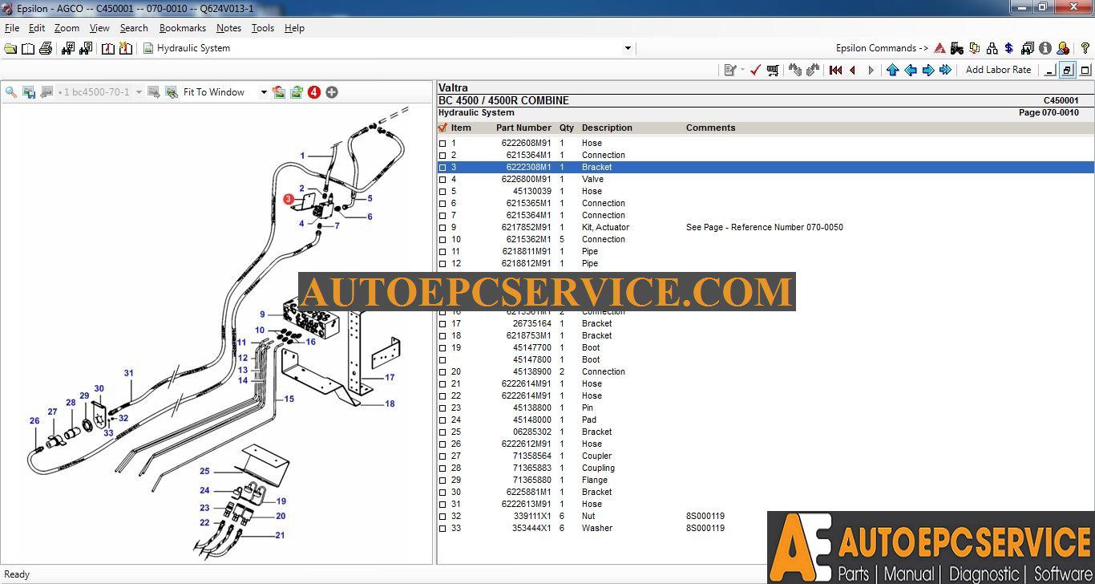Click the bookmark book icon
This screenshot has height=584, width=1095.
point(108,48)
